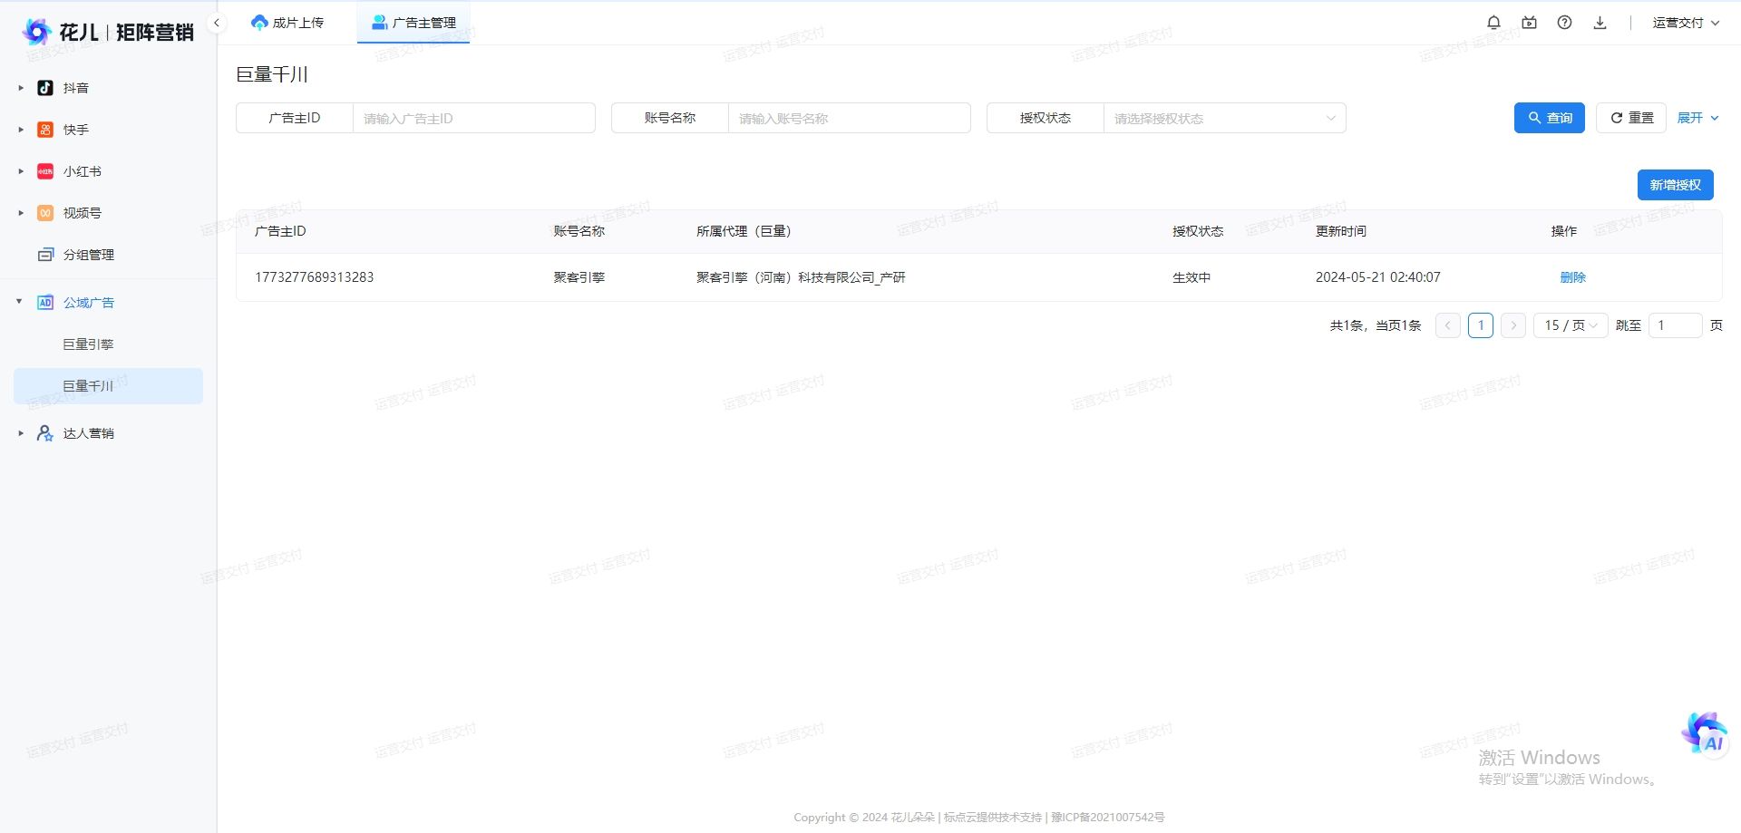Click the 视频号 platform icon

pyautogui.click(x=45, y=213)
